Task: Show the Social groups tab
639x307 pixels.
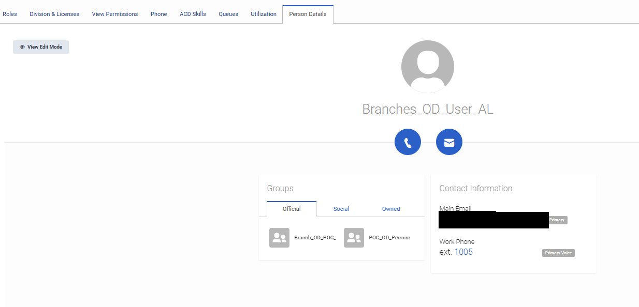Action: coord(341,209)
